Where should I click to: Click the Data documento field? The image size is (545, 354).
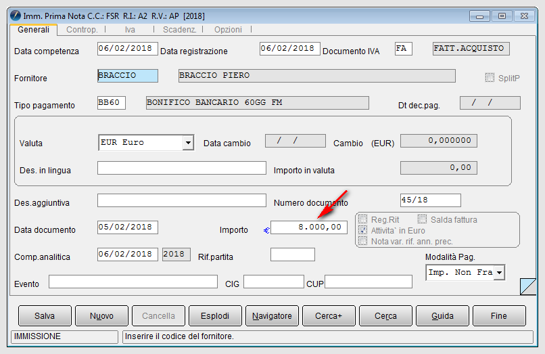[128, 227]
